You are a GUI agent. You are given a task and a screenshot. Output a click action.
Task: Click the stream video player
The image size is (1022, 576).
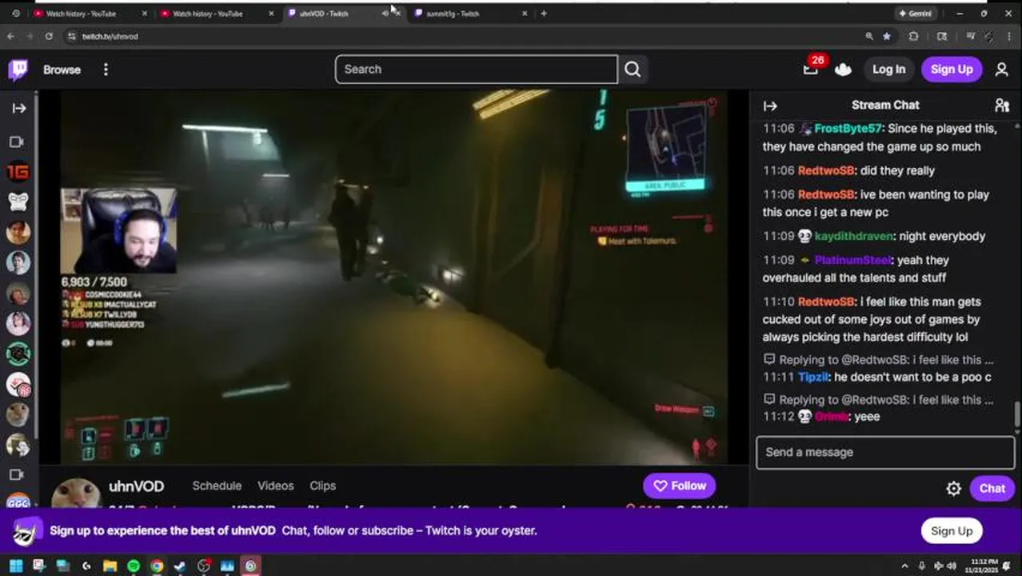click(x=393, y=277)
